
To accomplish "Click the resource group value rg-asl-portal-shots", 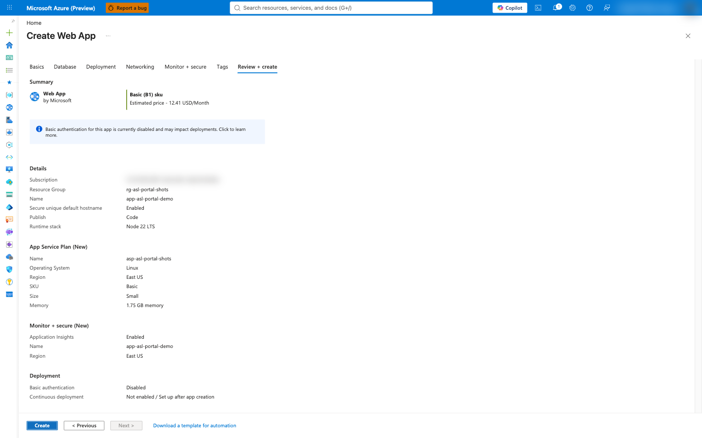I will pos(147,189).
